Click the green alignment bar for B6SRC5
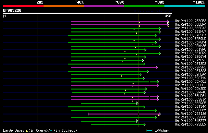 point(109,103)
